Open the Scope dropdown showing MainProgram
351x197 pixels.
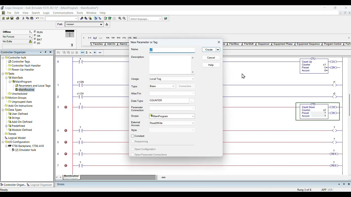coord(172,116)
